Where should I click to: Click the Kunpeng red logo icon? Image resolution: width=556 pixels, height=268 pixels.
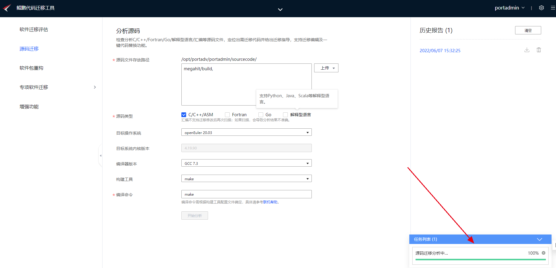pyautogui.click(x=7, y=8)
